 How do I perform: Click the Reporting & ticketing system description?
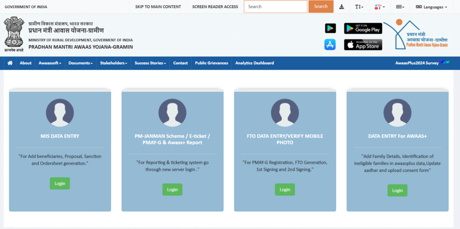coord(172,166)
